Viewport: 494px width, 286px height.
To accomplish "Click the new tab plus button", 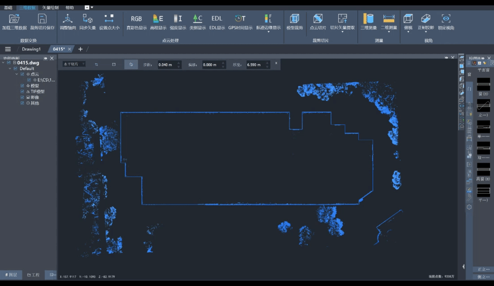I will (x=81, y=49).
